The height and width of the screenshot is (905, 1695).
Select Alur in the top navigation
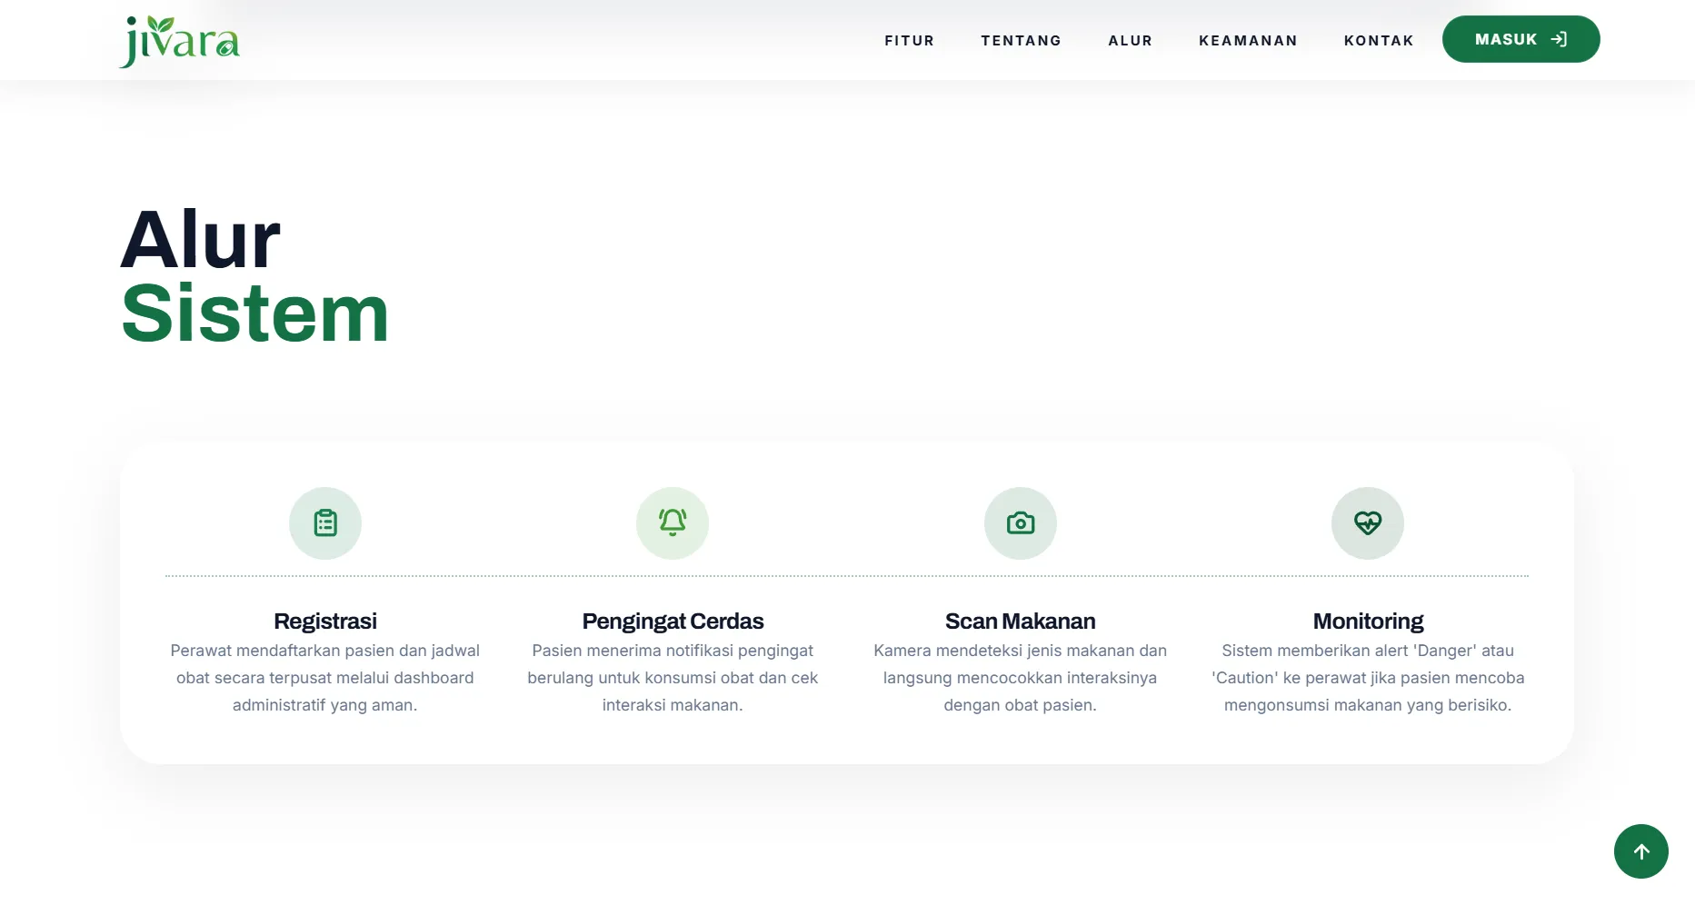(1131, 41)
